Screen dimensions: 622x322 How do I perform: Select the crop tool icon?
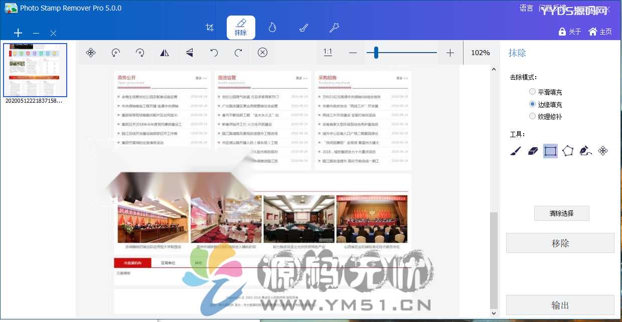point(210,28)
